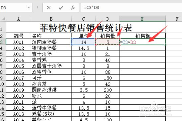This screenshot has height=121, width=182.
Task: Click header cell 名称
Action: (x=51, y=36)
